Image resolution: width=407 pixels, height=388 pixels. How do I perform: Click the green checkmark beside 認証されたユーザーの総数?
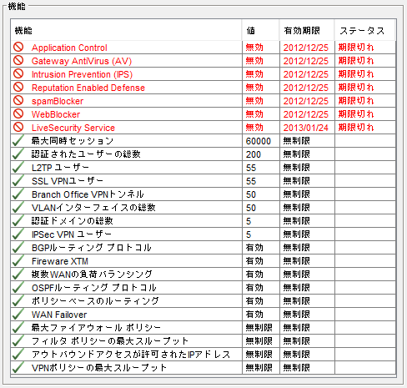(x=18, y=154)
